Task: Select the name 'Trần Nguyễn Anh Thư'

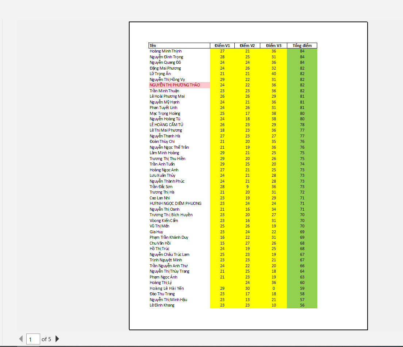Action: point(169,266)
